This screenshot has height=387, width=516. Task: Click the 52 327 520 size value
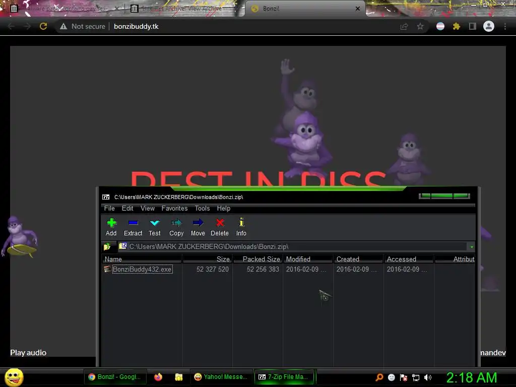tap(213, 269)
